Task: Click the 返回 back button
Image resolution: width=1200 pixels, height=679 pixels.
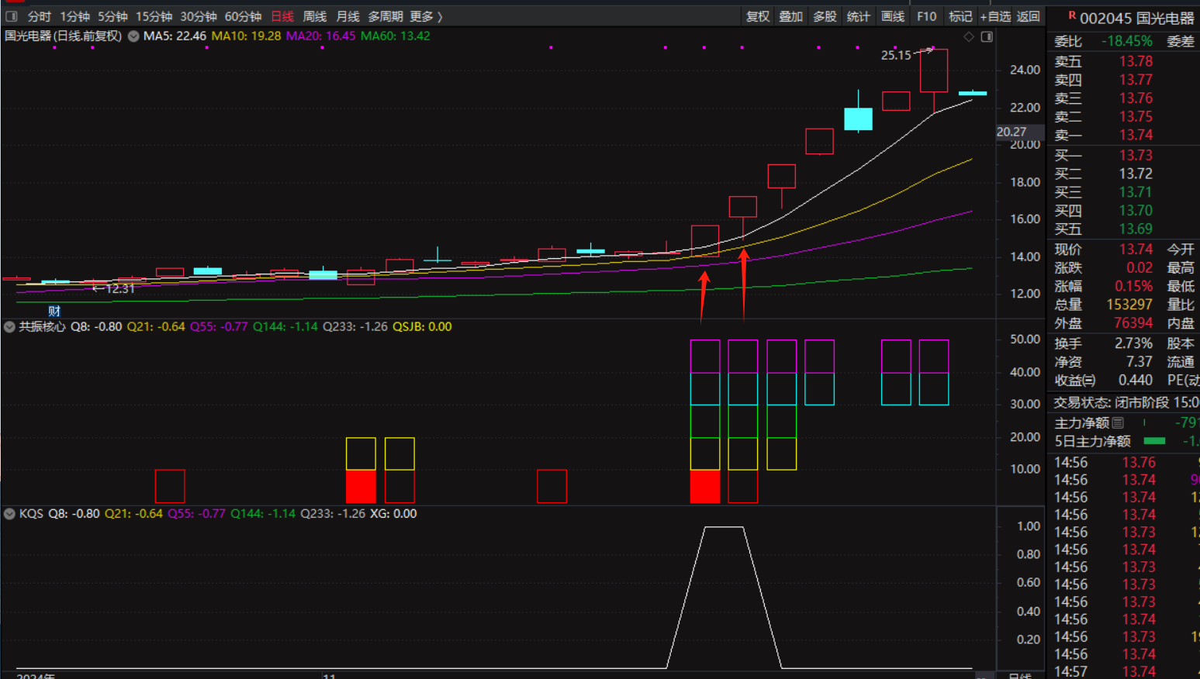Action: [1029, 16]
